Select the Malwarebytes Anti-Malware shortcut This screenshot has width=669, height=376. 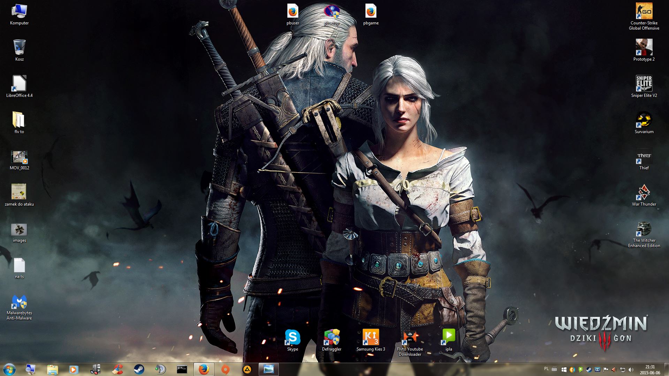click(19, 307)
